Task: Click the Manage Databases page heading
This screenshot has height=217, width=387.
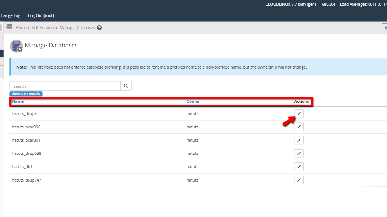Action: (x=51, y=45)
